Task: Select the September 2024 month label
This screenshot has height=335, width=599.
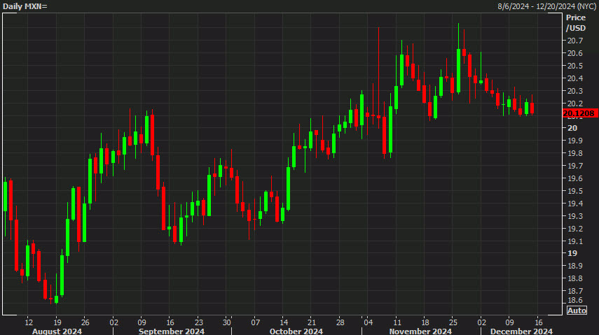Action: click(x=171, y=331)
